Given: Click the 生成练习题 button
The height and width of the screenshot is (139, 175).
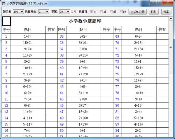Looking at the screenshot, I should pos(137,12).
